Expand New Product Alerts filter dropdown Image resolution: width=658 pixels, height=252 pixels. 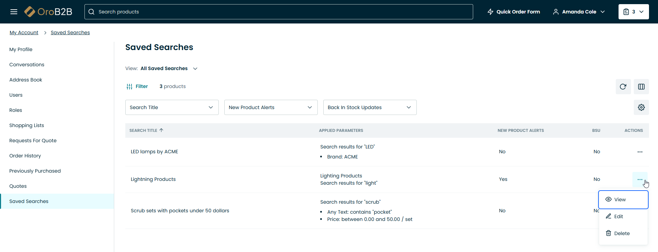[x=271, y=107]
